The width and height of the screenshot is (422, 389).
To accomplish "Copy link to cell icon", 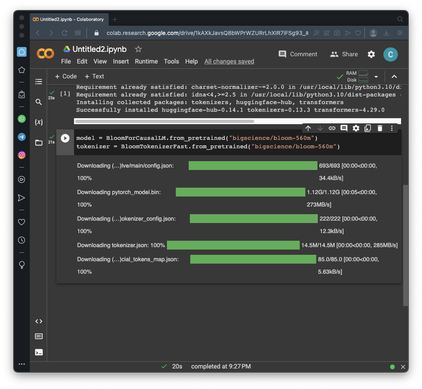I will click(332, 128).
